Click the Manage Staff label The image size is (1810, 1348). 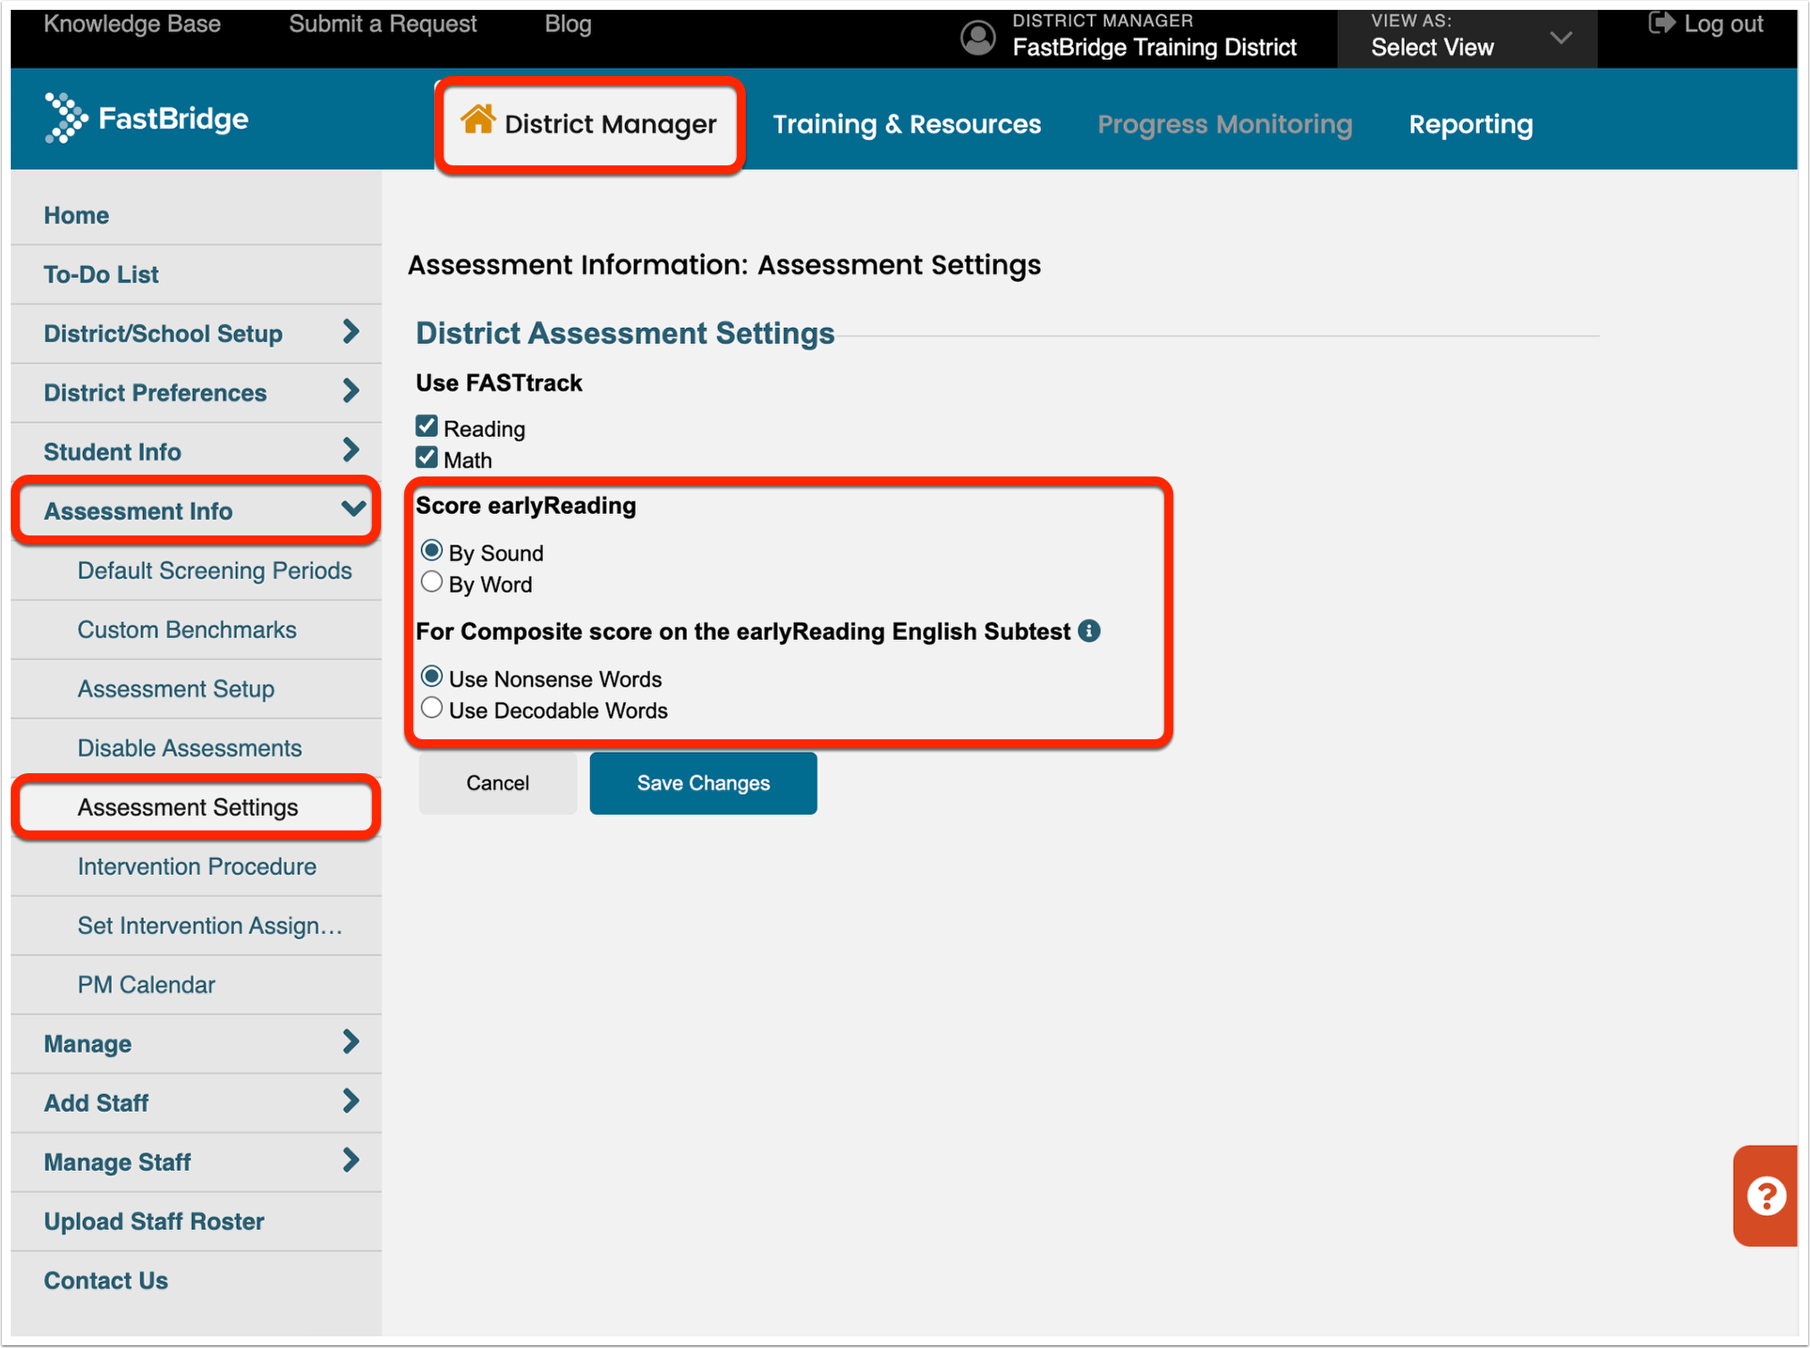117,1162
